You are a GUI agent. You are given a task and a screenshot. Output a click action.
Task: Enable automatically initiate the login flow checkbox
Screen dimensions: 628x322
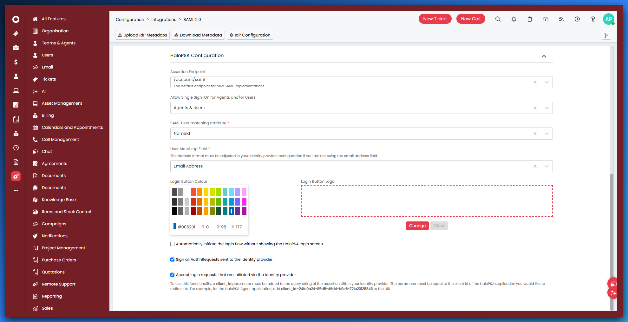(x=172, y=244)
